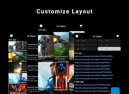Open the shorts URL ending in ZAhwrFAYTKk
129x94 pixels.
pos(92,63)
